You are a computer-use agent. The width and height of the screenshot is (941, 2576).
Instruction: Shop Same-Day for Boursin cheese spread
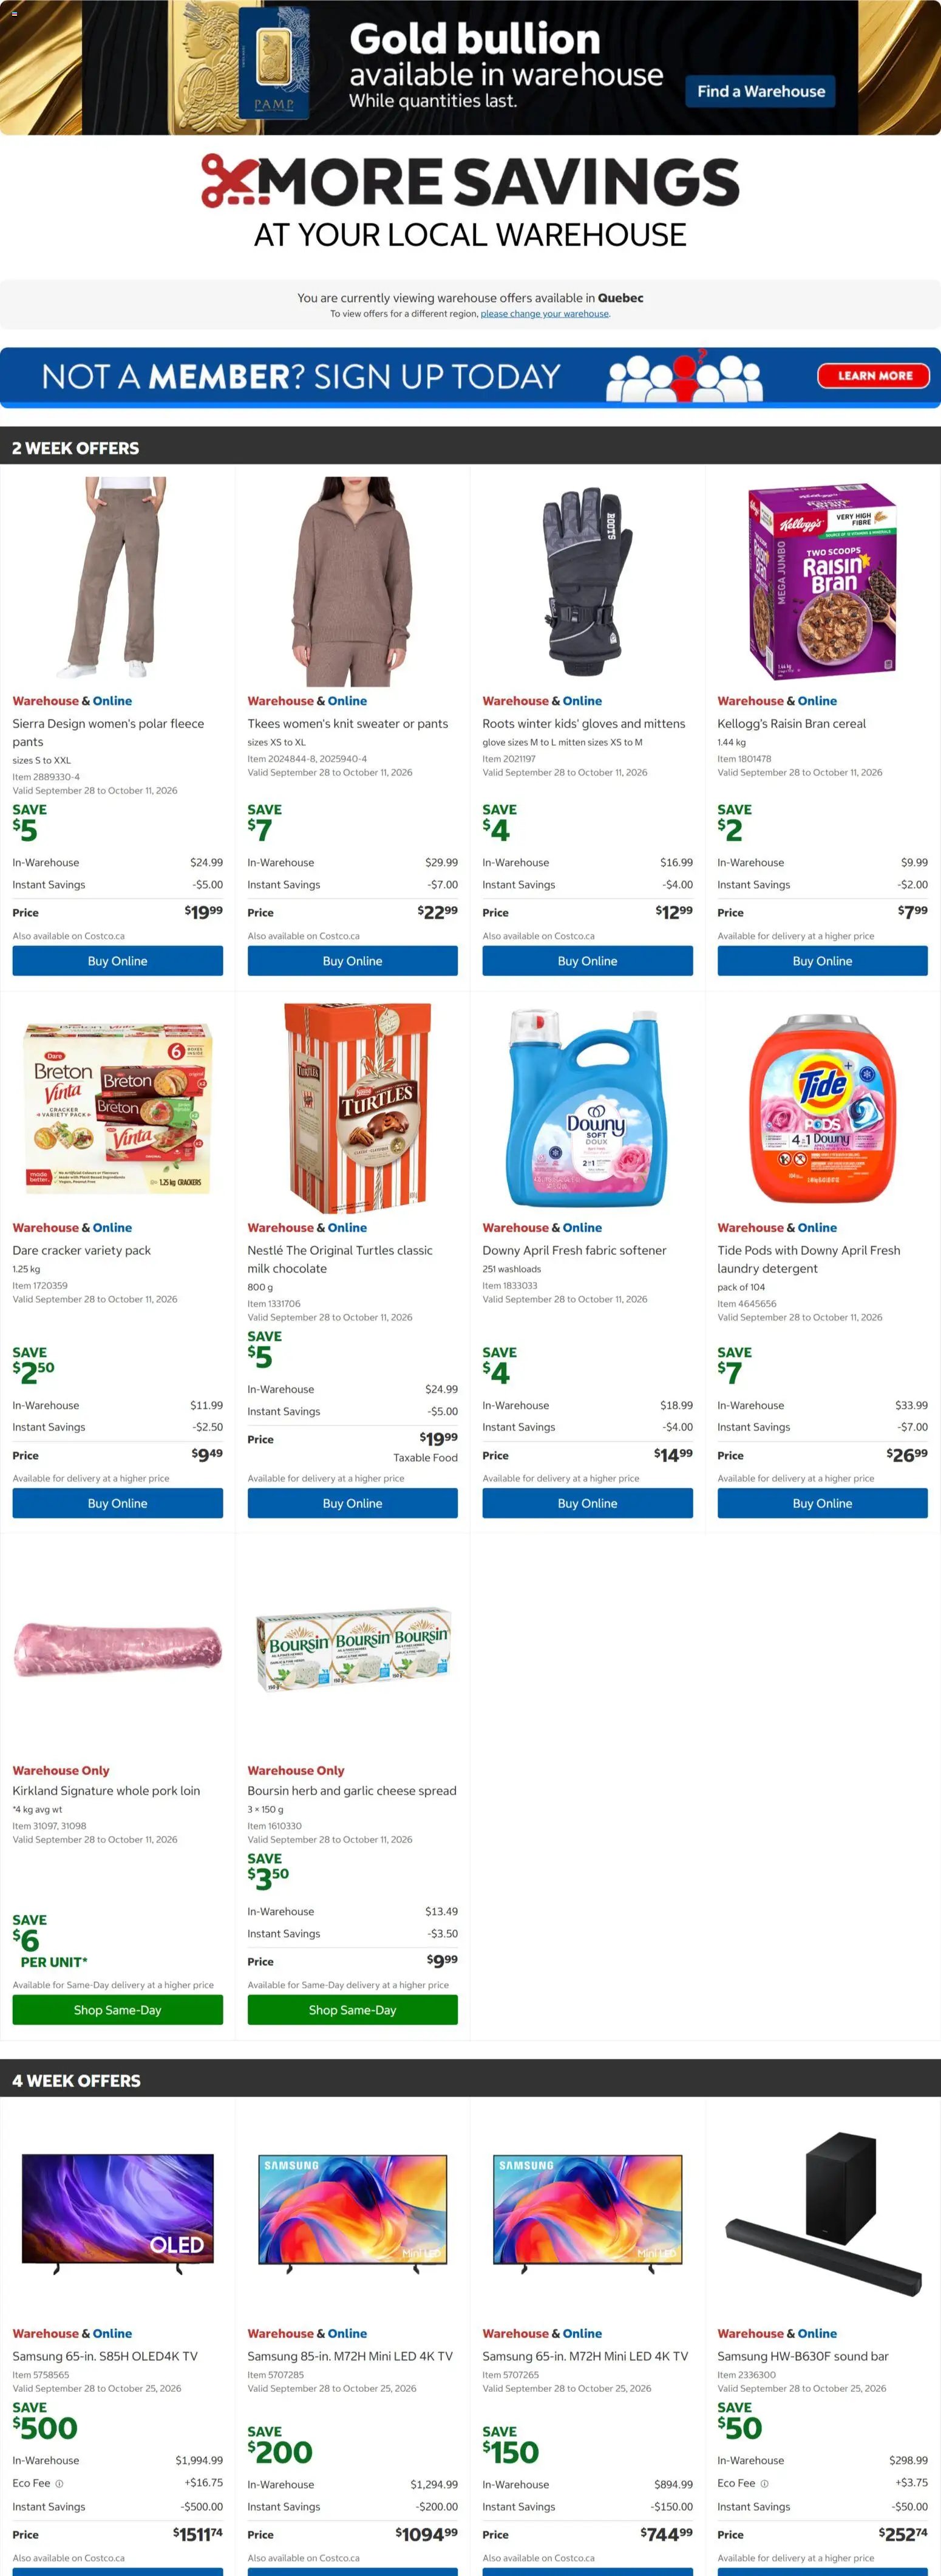click(x=353, y=2010)
